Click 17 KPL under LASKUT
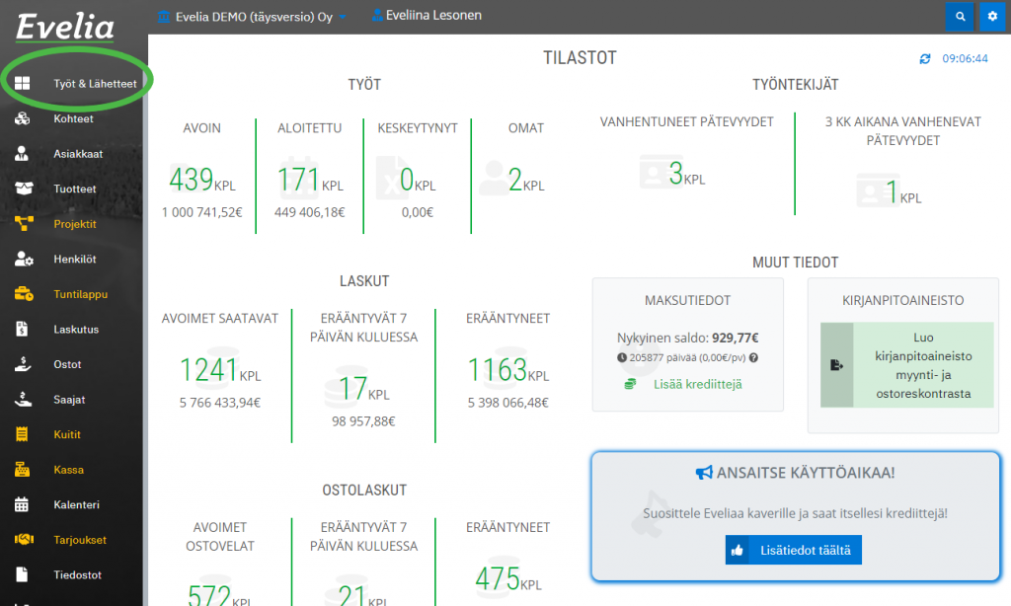Viewport: 1011px width, 606px height. pos(363,389)
